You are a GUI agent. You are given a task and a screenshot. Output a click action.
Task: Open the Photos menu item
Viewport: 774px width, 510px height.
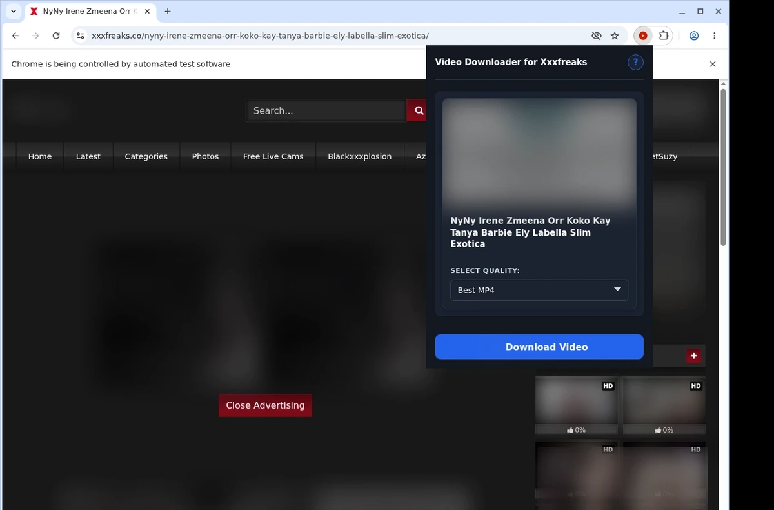[205, 156]
